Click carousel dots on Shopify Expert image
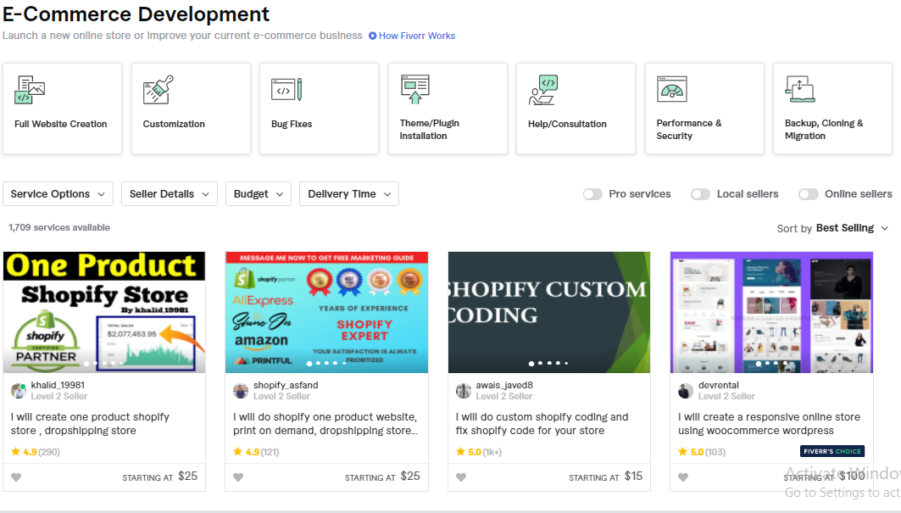 tap(326, 364)
